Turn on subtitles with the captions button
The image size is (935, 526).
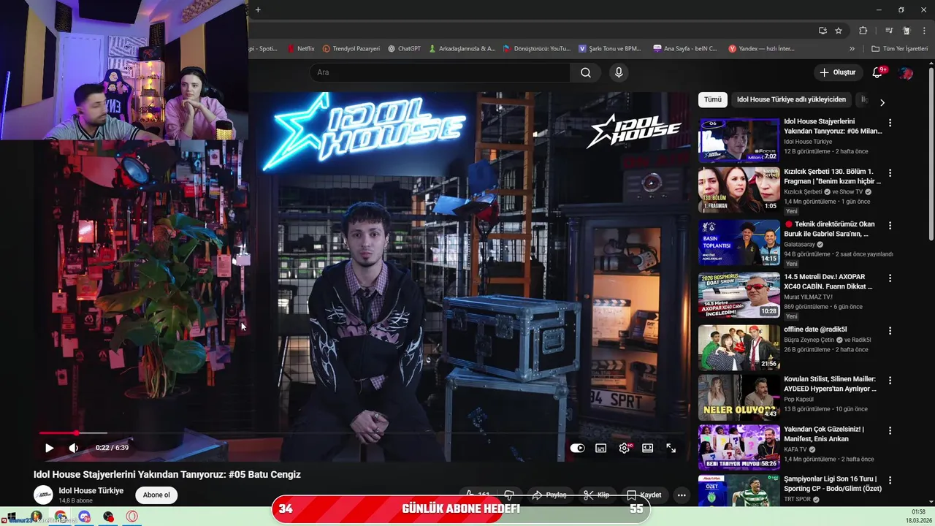click(x=600, y=449)
